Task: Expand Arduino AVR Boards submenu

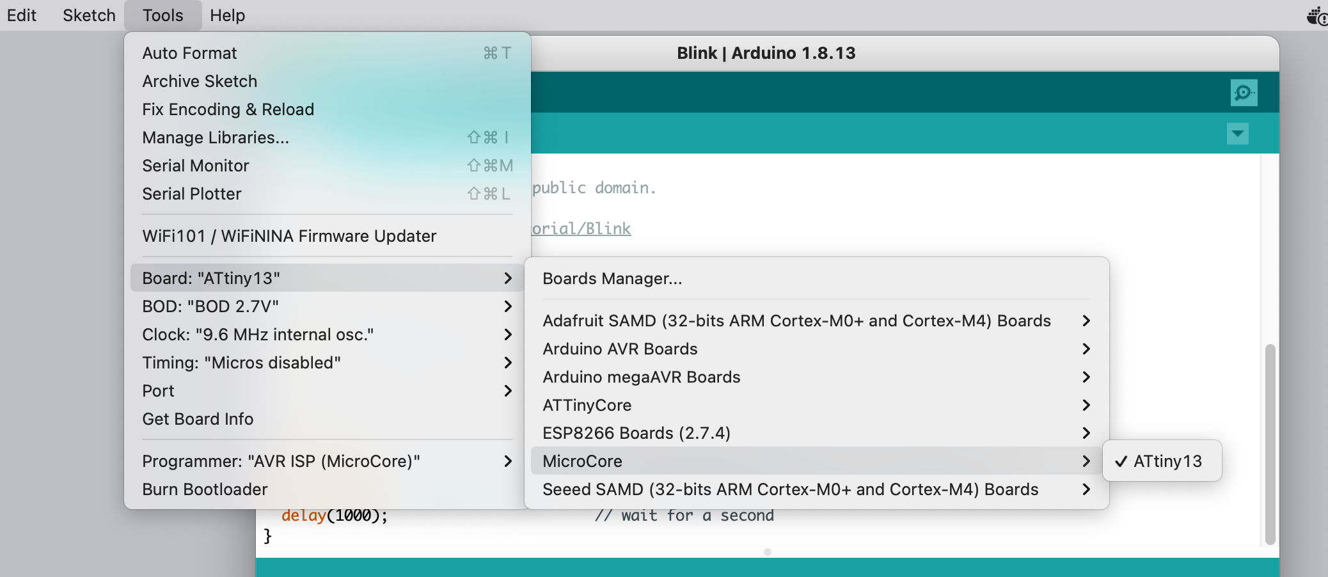Action: (817, 349)
